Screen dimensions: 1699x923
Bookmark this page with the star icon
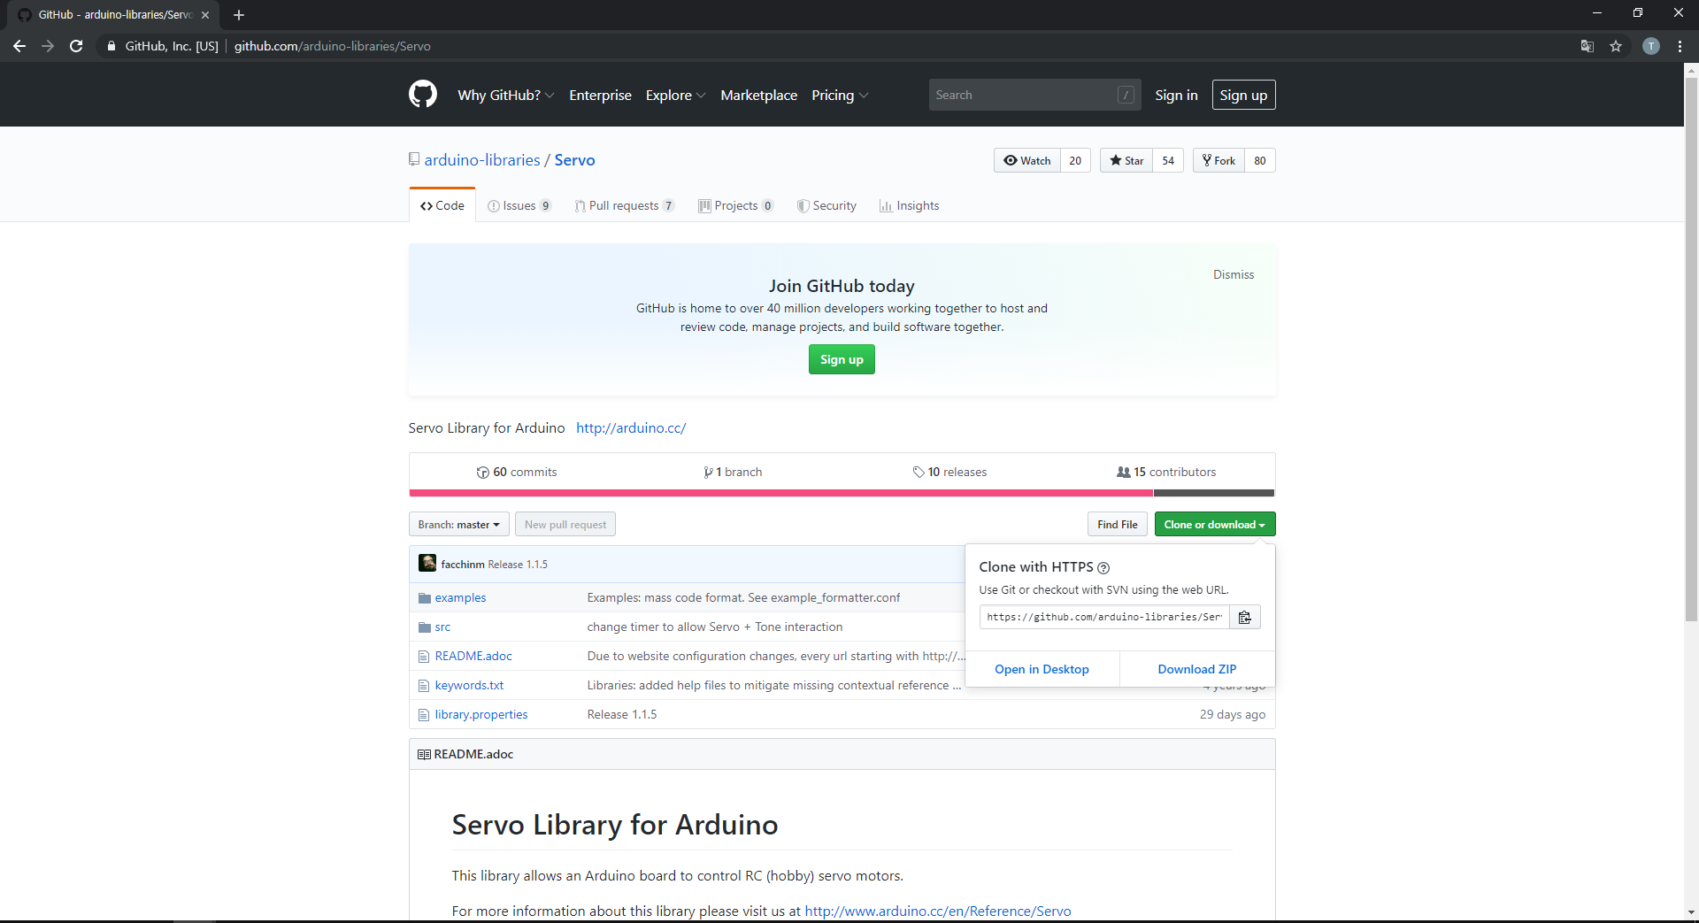click(x=1616, y=46)
